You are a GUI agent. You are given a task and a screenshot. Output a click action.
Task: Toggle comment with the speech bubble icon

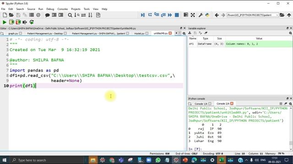pos(47,15)
